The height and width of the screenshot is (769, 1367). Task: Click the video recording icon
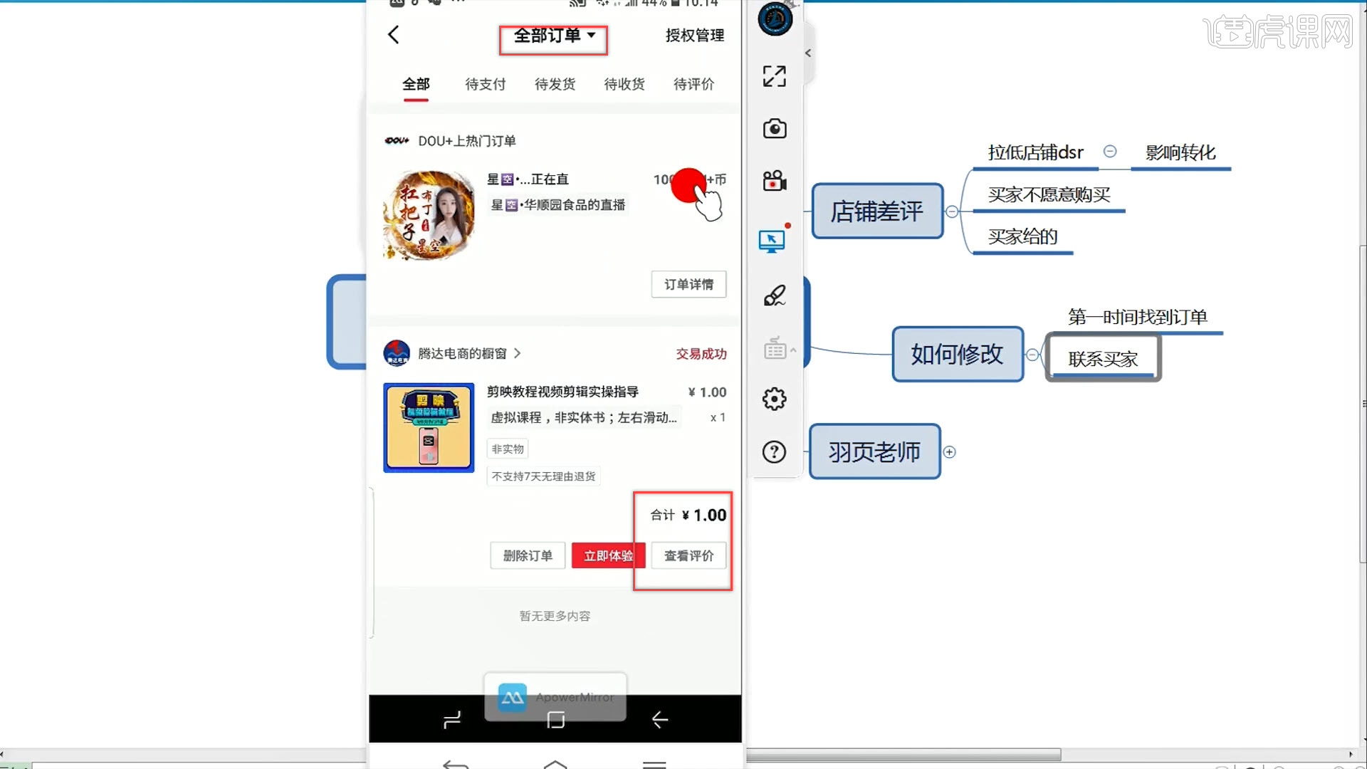point(774,182)
